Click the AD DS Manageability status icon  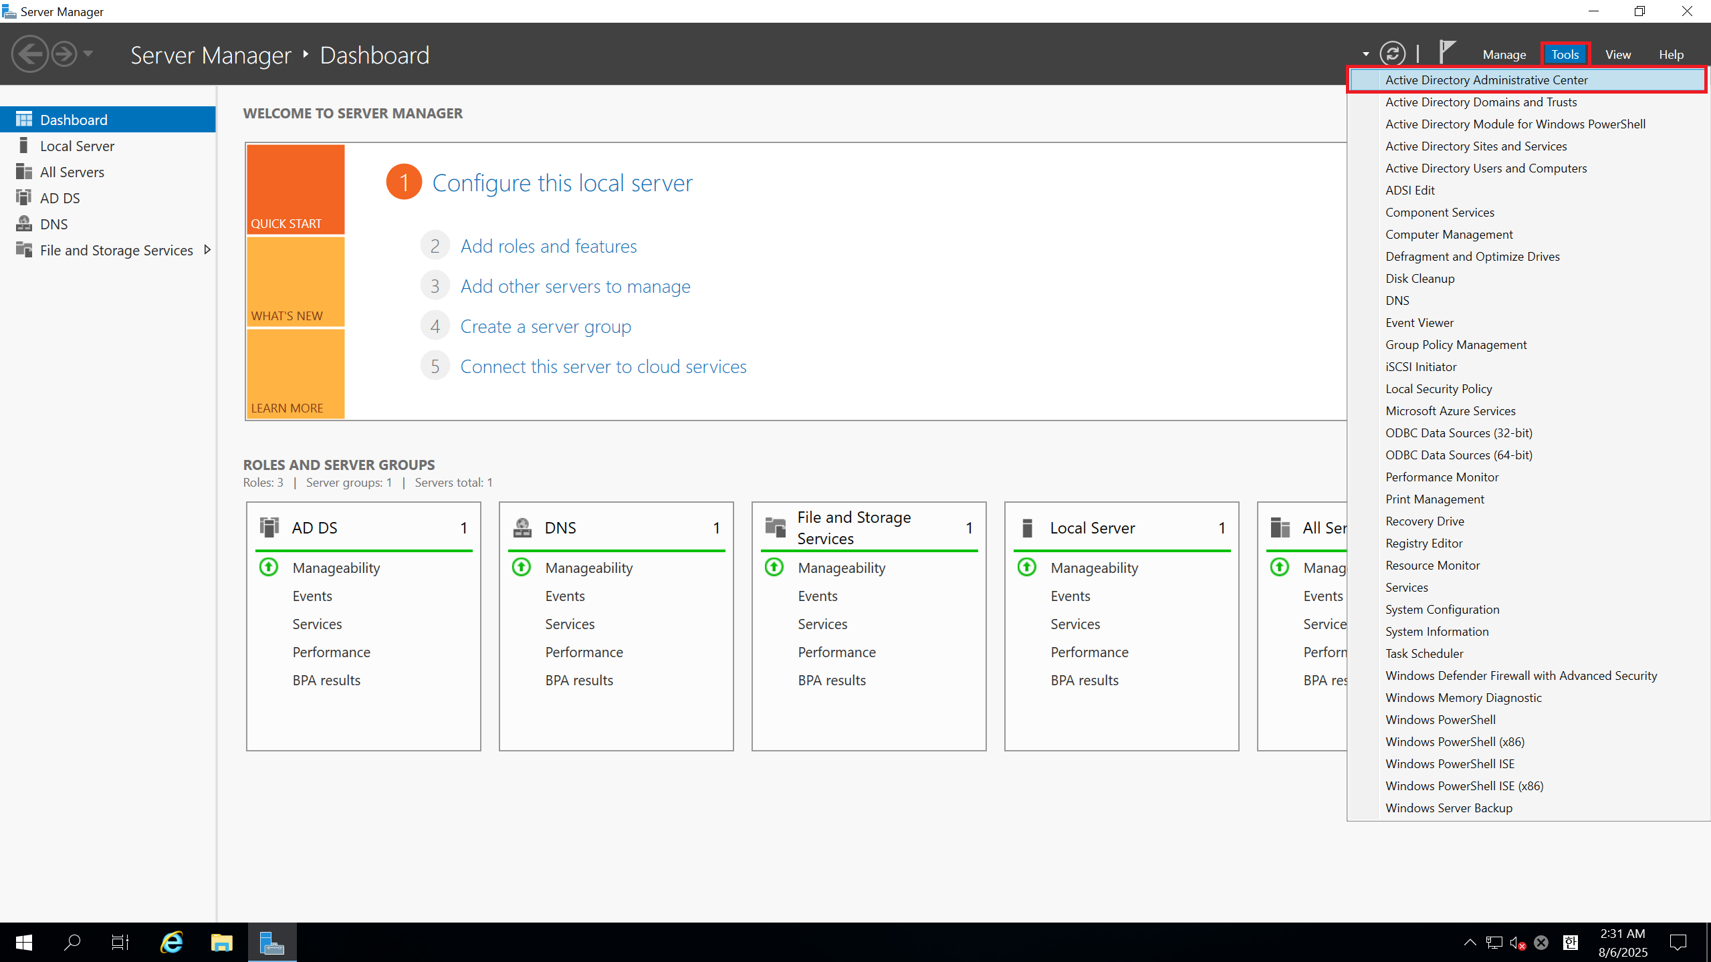tap(269, 568)
